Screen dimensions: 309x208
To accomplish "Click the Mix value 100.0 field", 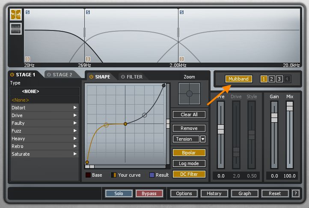I will [x=289, y=176].
